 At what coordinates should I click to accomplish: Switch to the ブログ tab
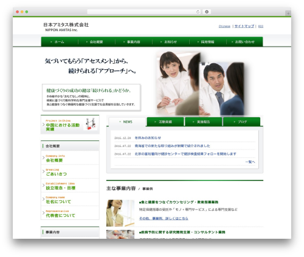241,122
